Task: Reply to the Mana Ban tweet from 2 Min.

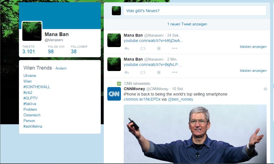Action: point(127,72)
